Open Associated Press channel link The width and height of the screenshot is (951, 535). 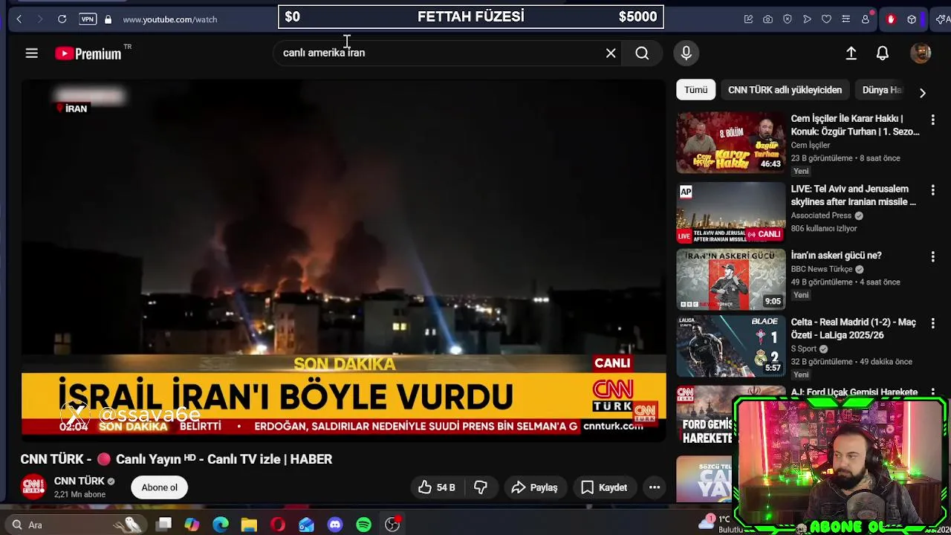pyautogui.click(x=821, y=215)
